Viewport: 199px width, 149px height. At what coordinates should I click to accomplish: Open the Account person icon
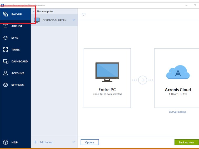(x=6, y=73)
